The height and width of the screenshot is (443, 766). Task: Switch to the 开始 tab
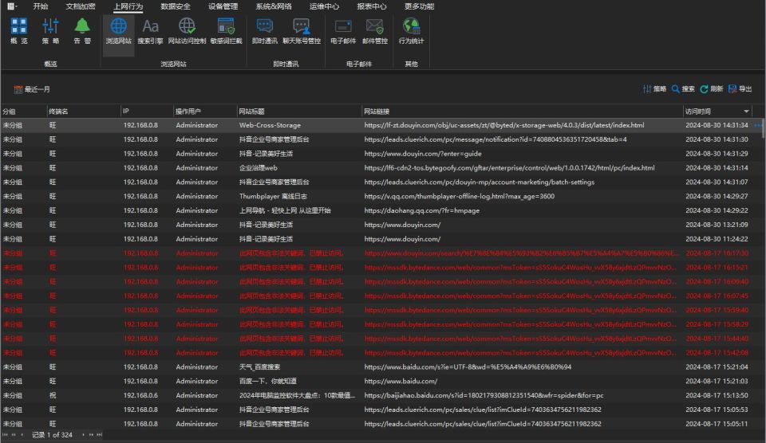click(x=41, y=6)
